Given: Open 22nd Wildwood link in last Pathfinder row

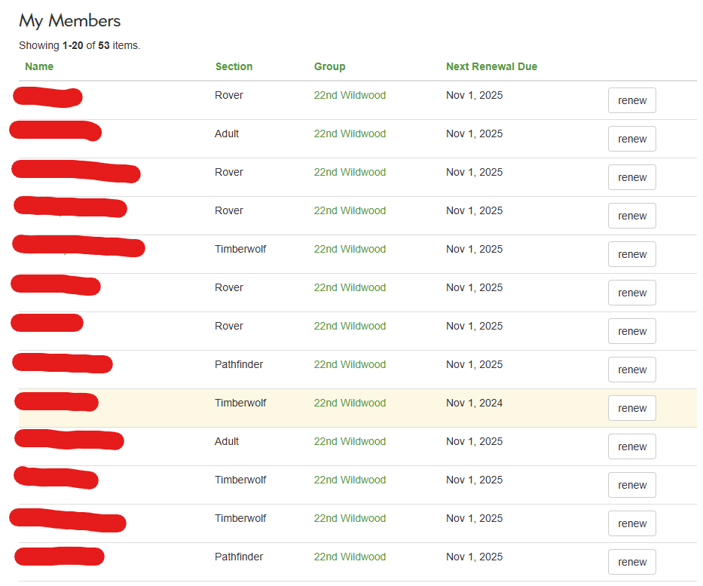Looking at the screenshot, I should [350, 557].
